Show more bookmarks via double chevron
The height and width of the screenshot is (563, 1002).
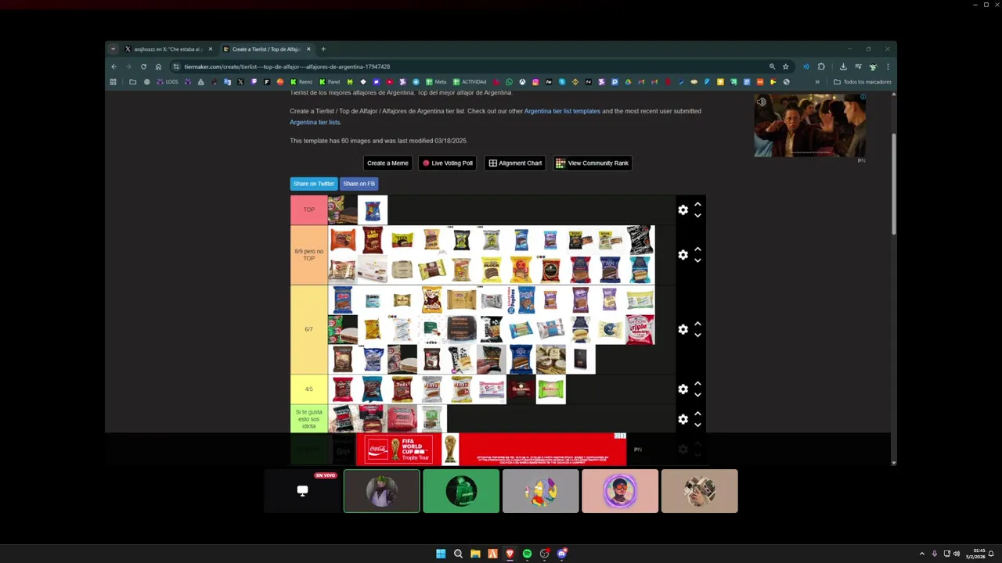click(817, 81)
